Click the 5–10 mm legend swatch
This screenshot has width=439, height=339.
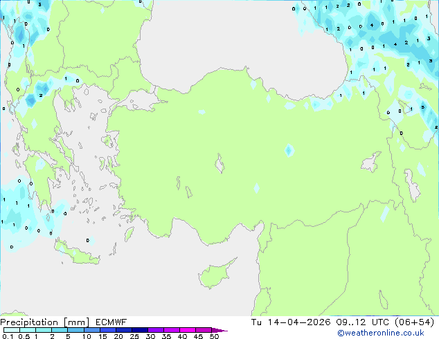(75, 330)
